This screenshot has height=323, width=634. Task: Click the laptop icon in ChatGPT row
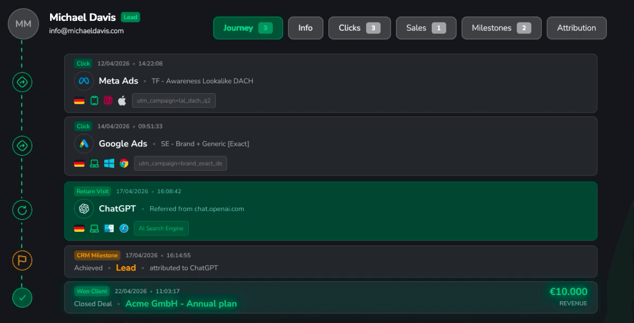[94, 228]
